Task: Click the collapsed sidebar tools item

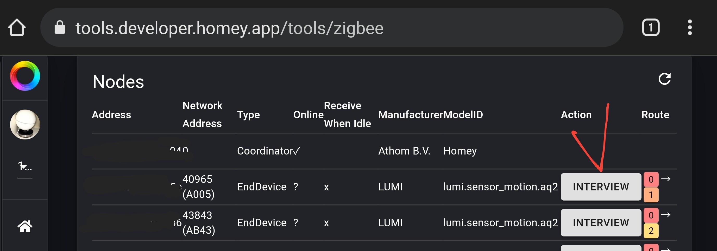Action: 25,167
